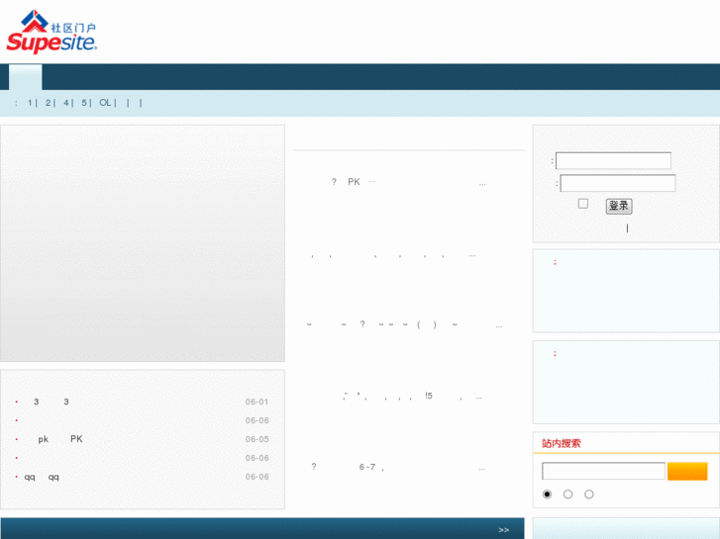Open the '>>' more link in the blue bar

[504, 530]
